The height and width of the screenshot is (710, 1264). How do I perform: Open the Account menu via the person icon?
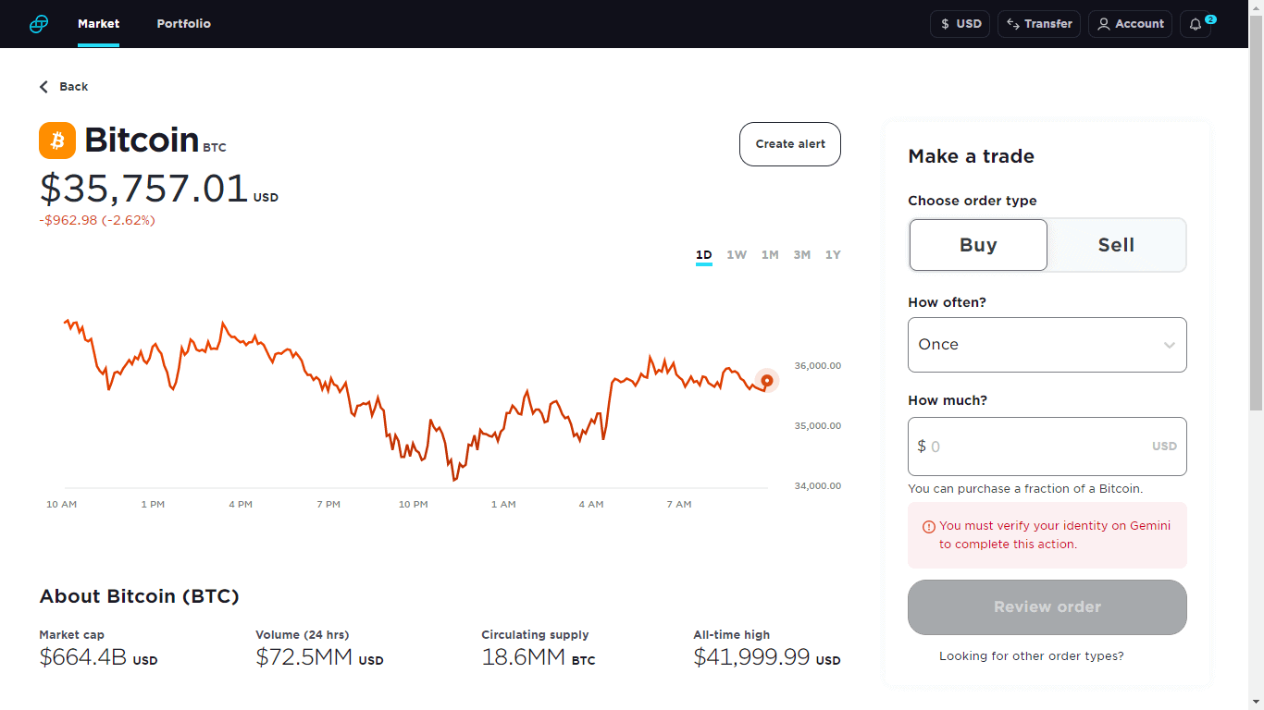[1107, 24]
